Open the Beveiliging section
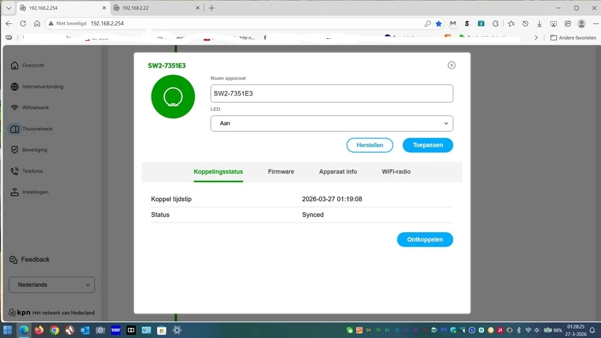The width and height of the screenshot is (601, 338). click(x=29, y=150)
